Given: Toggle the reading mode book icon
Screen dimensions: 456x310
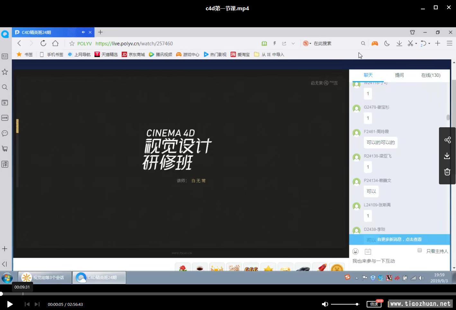Looking at the screenshot, I should (264, 43).
